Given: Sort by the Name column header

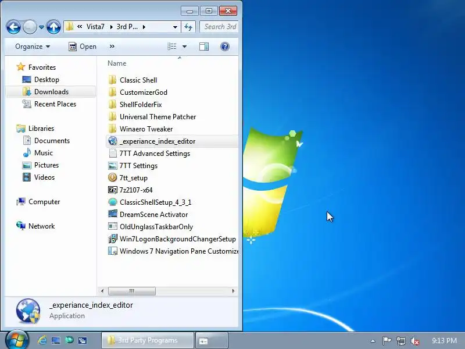Looking at the screenshot, I should (117, 63).
